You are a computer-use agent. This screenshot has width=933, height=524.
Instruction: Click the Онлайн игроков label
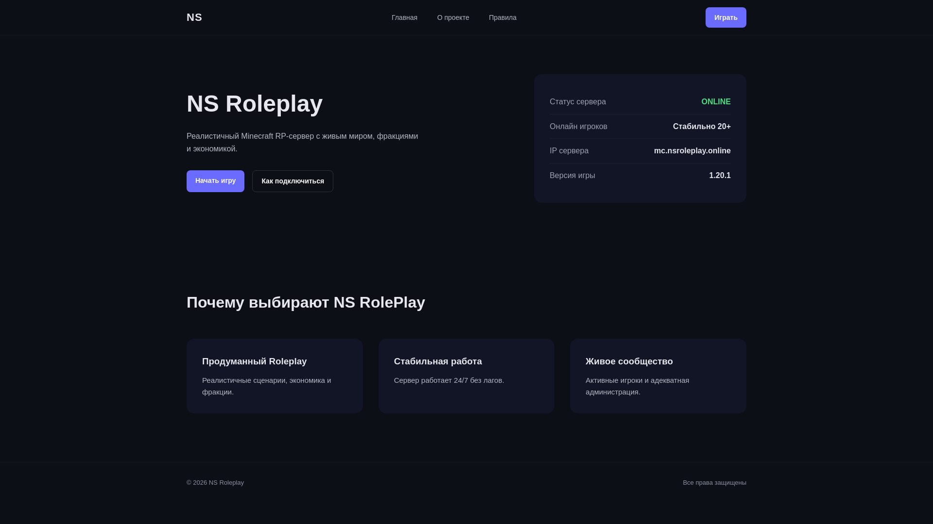pyautogui.click(x=578, y=127)
